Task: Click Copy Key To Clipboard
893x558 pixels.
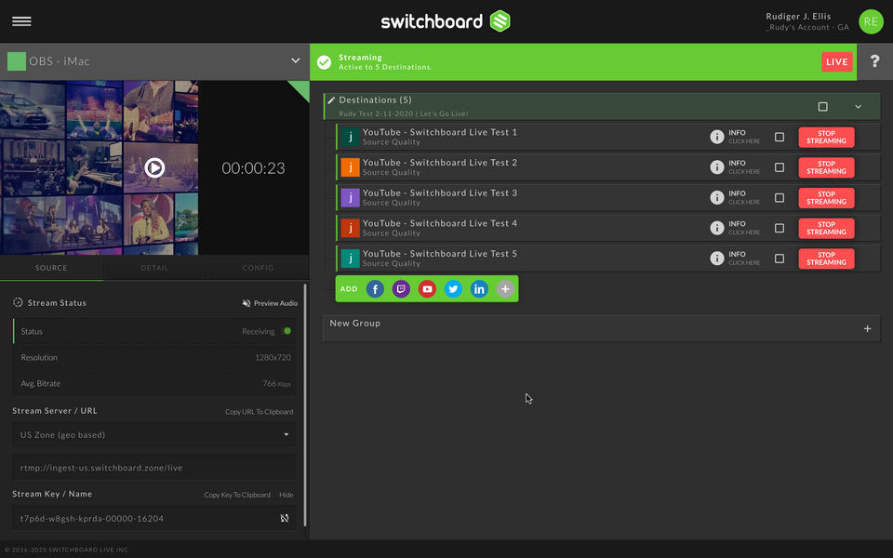Action: click(237, 495)
